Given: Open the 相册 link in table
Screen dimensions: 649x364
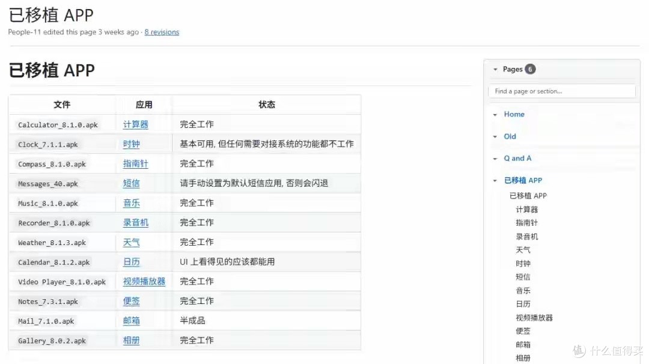Looking at the screenshot, I should [x=131, y=341].
